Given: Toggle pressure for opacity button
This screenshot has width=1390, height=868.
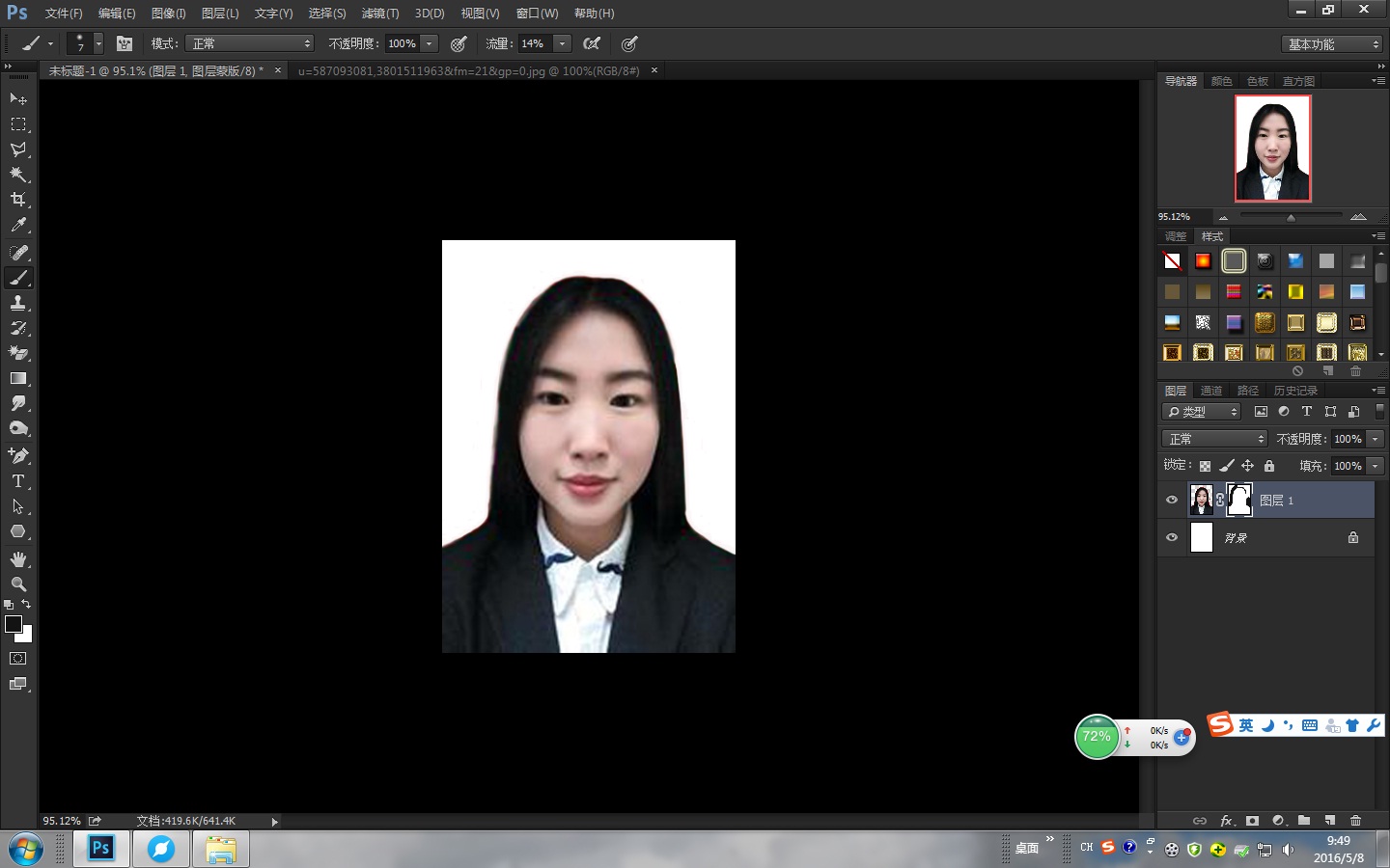Looking at the screenshot, I should [x=459, y=43].
